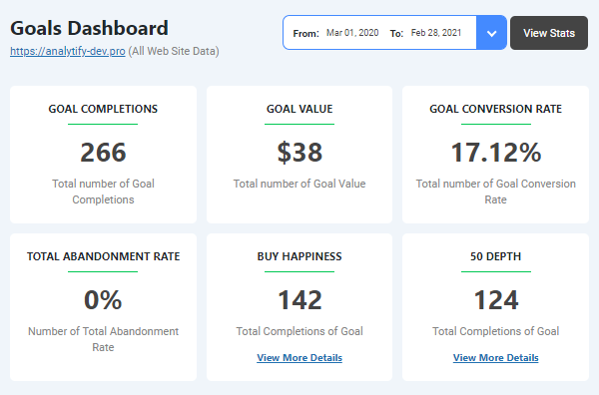Click the Goal Conversion Rate title
The width and height of the screenshot is (599, 395).
coord(496,109)
